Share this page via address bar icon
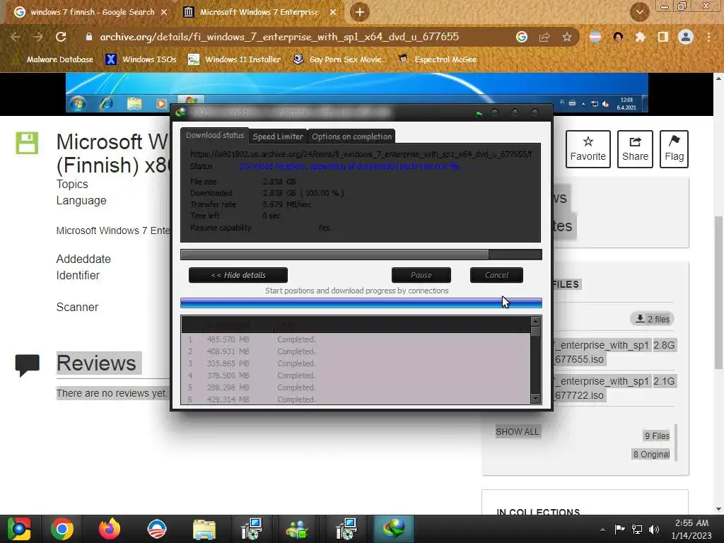The height and width of the screenshot is (543, 724). [544, 37]
